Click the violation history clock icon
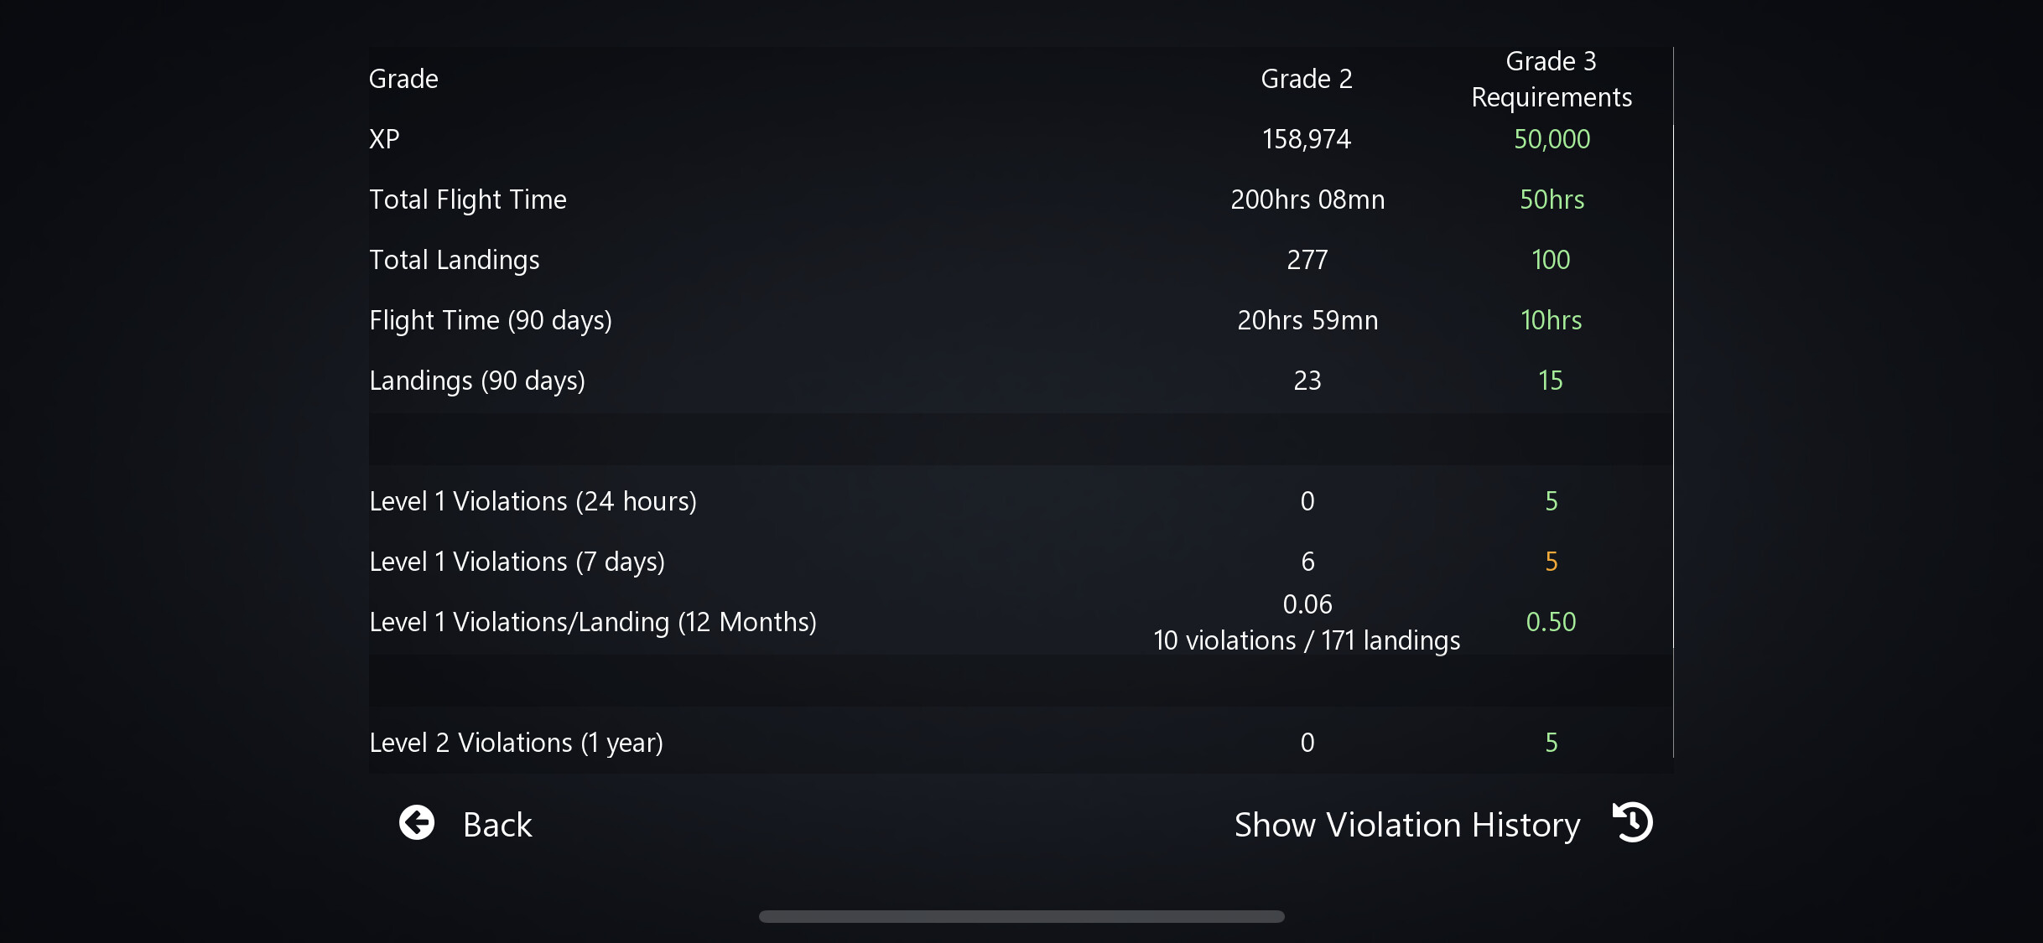Screen dimensions: 2043x943 pyautogui.click(x=1632, y=822)
